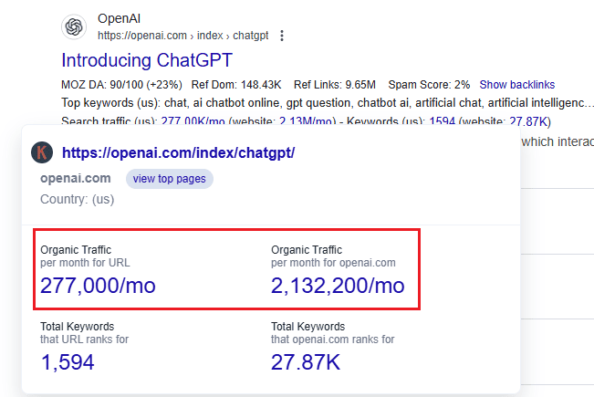594x397 pixels.
Task: Click the Keywords Everywhere K icon
Action: click(42, 152)
